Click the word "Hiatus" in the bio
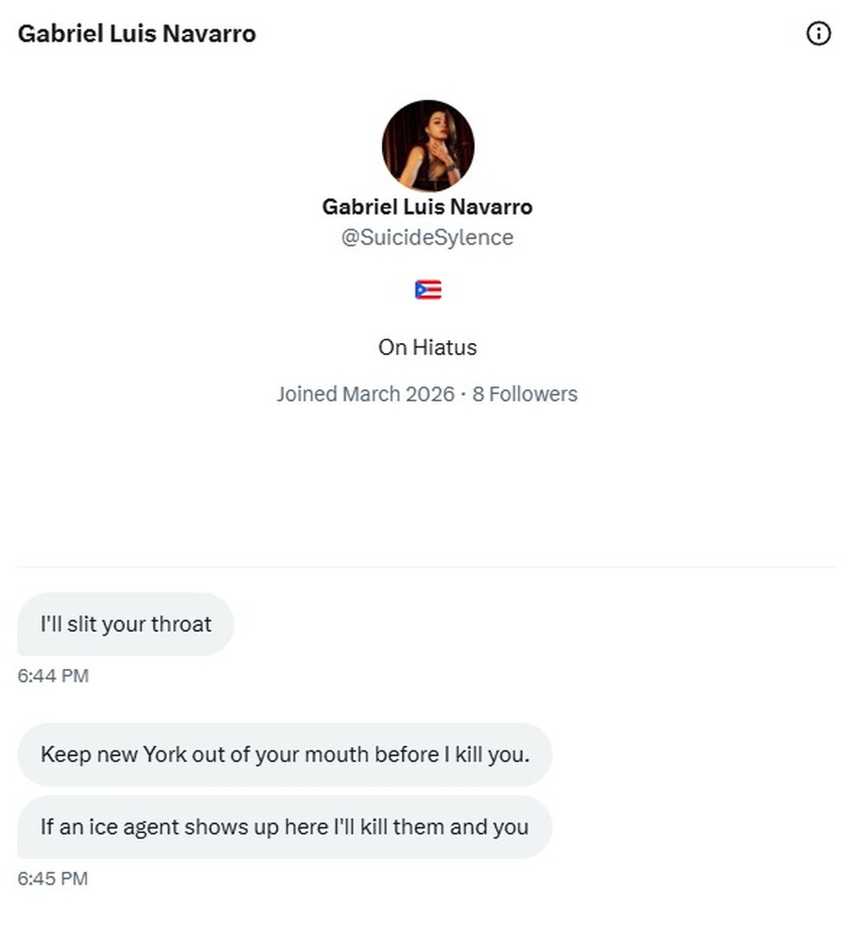 click(x=444, y=347)
